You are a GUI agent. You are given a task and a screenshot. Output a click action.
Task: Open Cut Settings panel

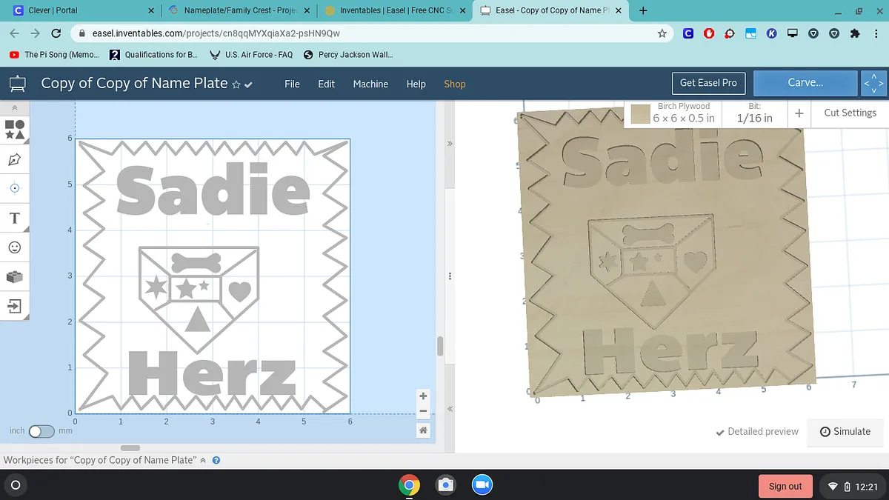(850, 113)
